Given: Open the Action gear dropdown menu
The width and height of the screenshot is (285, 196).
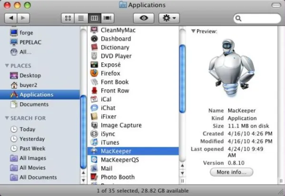Looking at the screenshot, I should [x=169, y=18].
